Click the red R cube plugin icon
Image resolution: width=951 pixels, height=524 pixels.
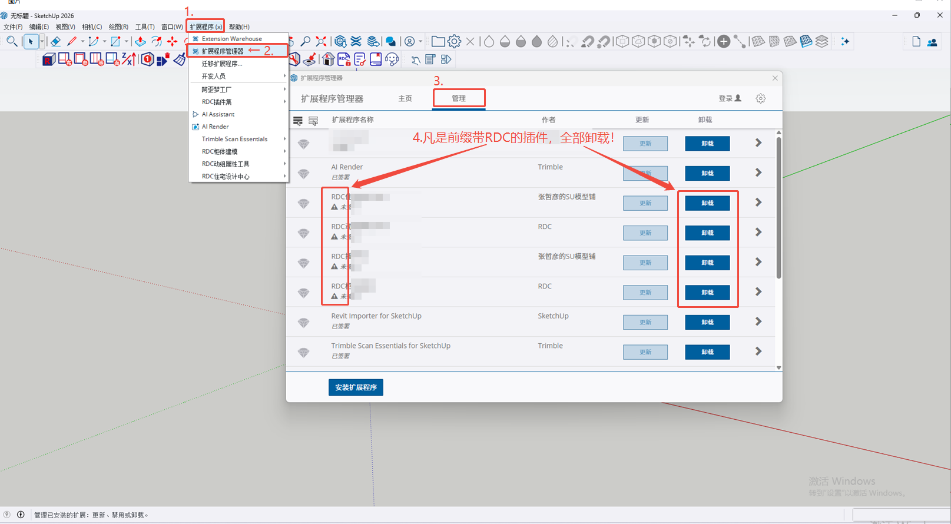[49, 59]
